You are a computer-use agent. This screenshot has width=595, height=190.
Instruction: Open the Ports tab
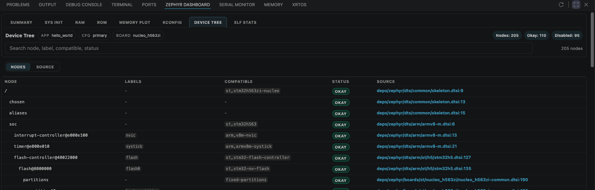149,5
